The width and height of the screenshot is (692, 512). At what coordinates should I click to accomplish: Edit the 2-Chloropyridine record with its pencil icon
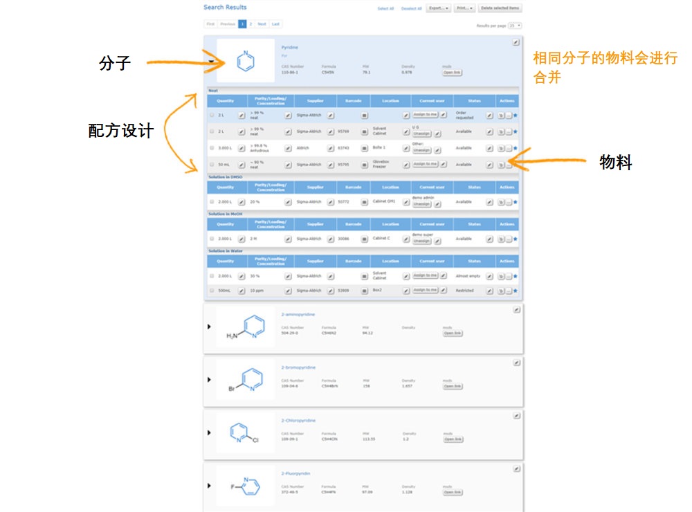pyautogui.click(x=516, y=416)
